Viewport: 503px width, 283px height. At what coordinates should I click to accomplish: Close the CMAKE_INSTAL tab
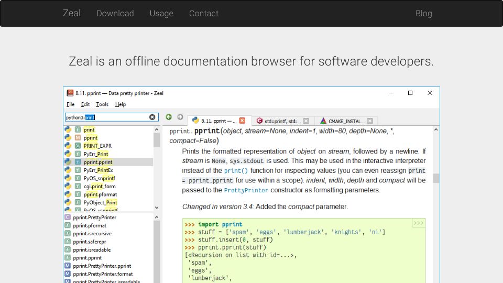pos(370,121)
